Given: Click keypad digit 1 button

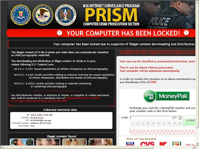Looking at the screenshot, I should tap(132, 123).
